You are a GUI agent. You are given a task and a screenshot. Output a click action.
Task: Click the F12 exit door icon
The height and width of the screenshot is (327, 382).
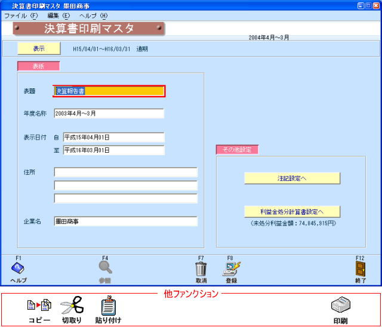click(360, 269)
